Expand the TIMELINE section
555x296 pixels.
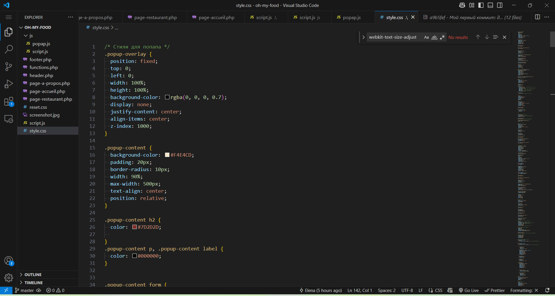tap(33, 282)
